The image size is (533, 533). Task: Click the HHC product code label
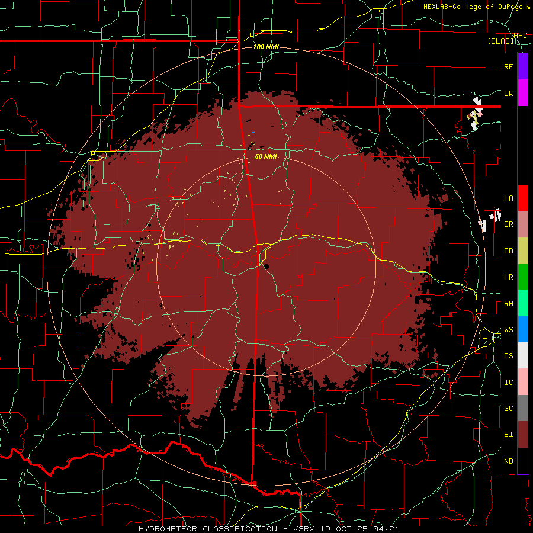(520, 35)
